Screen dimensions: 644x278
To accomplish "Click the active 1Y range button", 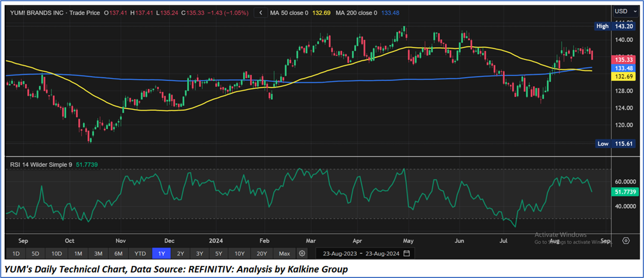I will pos(162,254).
